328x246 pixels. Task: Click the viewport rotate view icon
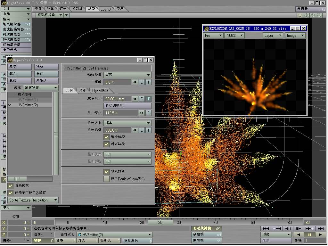[313, 15]
